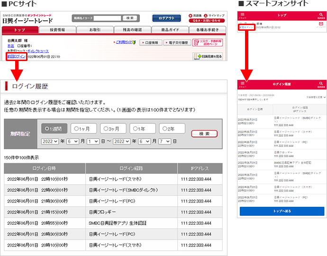
Task: Click the 銘柄名/コード search input field
Action: 107,18
